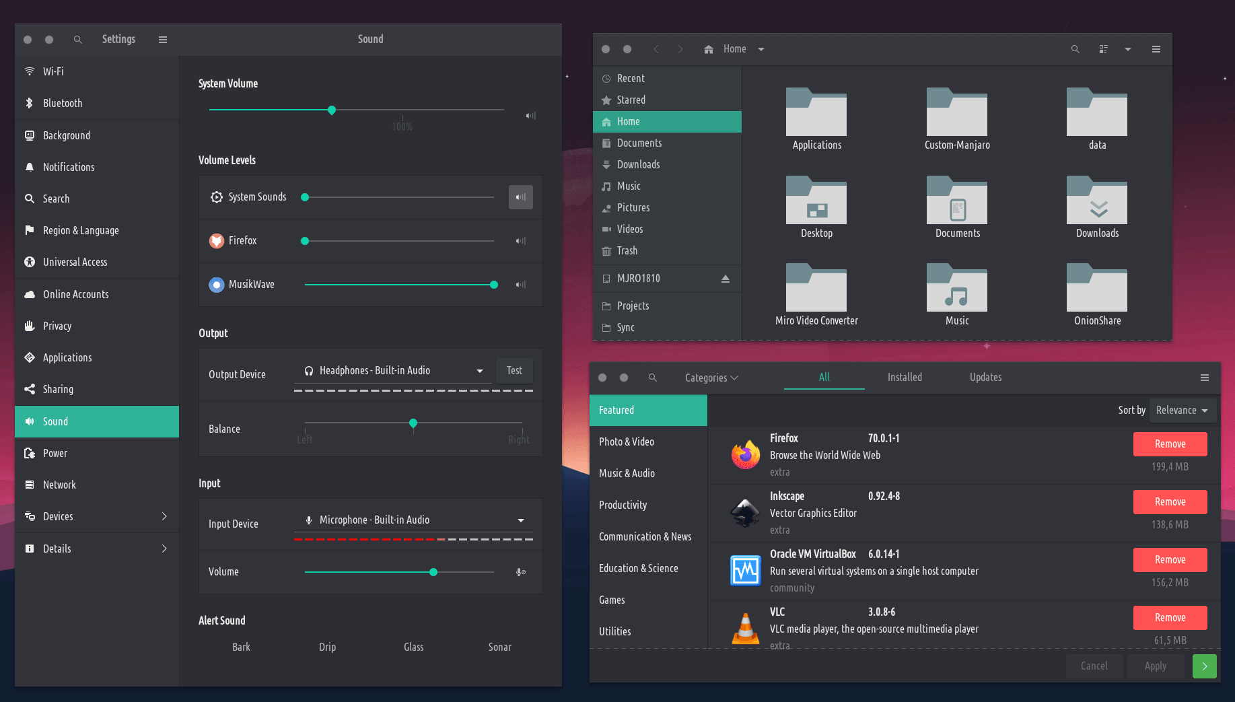This screenshot has height=702, width=1235.
Task: Click the Settings search magnifier icon
Action: (x=78, y=40)
